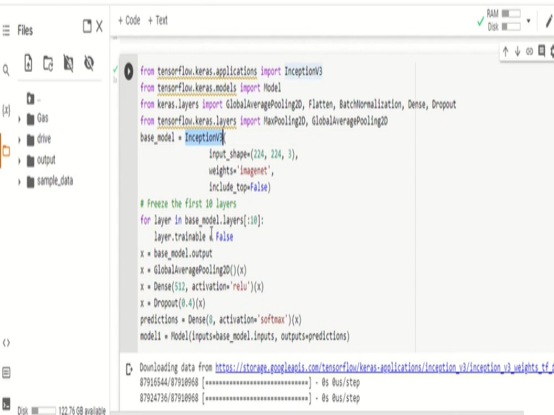Screen dimensions: 554x415
Task: Click the highlighted InceptionV3 text in code
Action: (x=204, y=137)
